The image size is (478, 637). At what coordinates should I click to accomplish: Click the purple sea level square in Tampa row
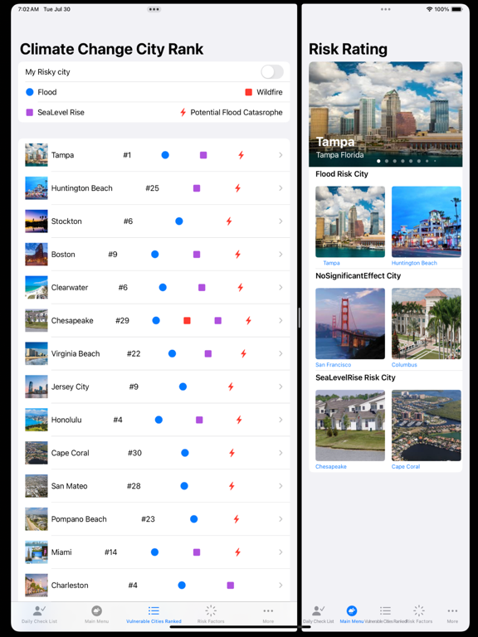pyautogui.click(x=203, y=155)
